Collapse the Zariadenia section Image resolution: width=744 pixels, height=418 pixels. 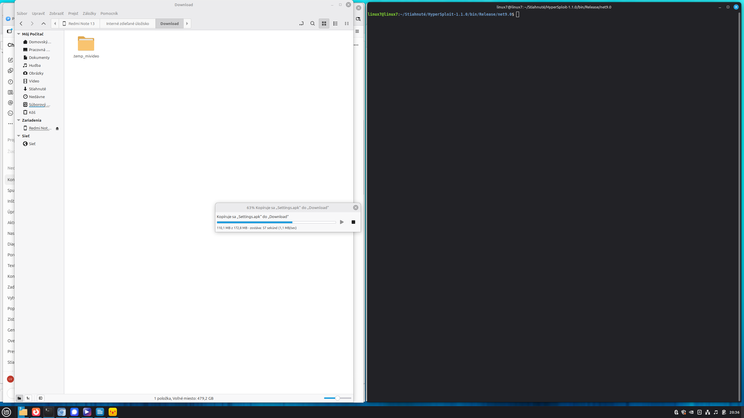(19, 120)
